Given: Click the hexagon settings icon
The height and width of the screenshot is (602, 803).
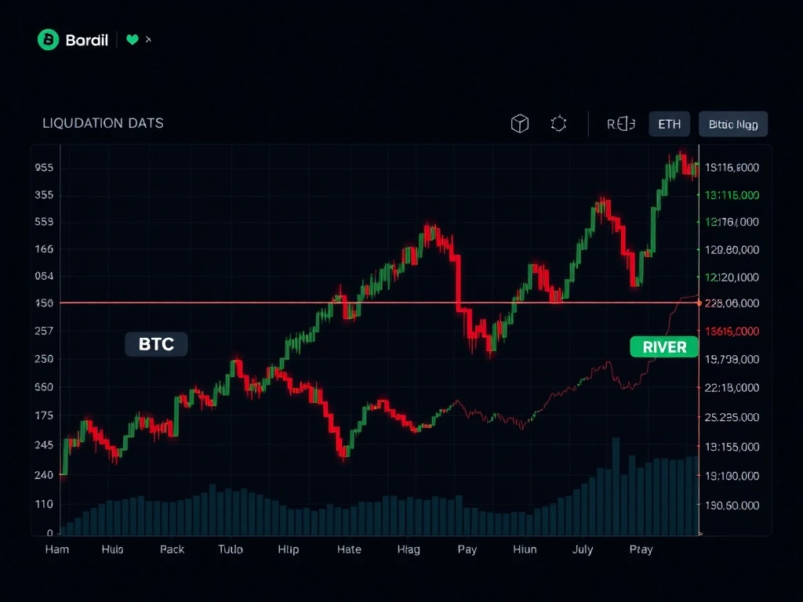Looking at the screenshot, I should (558, 124).
